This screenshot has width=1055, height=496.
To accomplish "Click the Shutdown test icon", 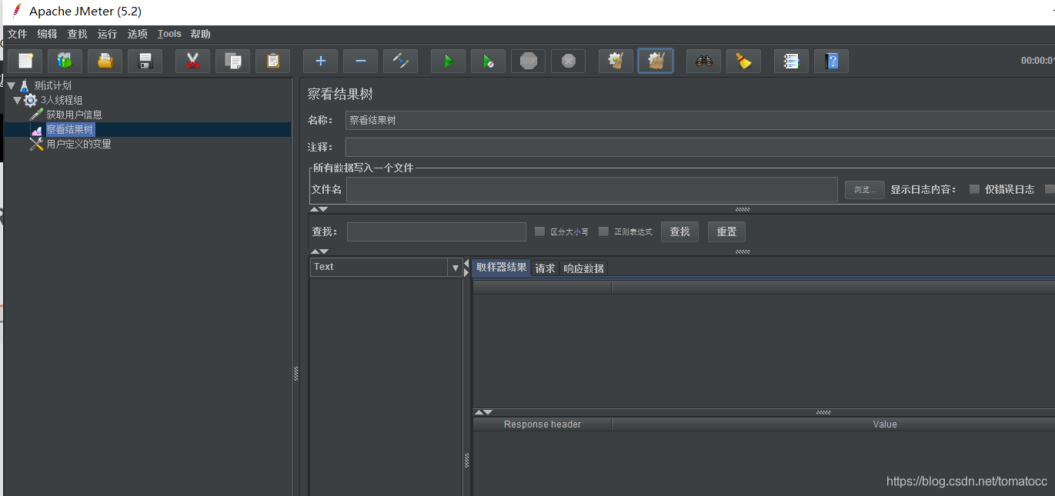I will (569, 61).
